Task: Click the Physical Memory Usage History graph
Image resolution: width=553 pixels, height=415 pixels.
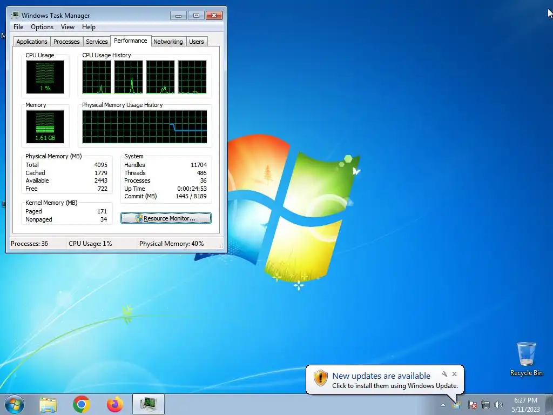Action: tap(145, 126)
